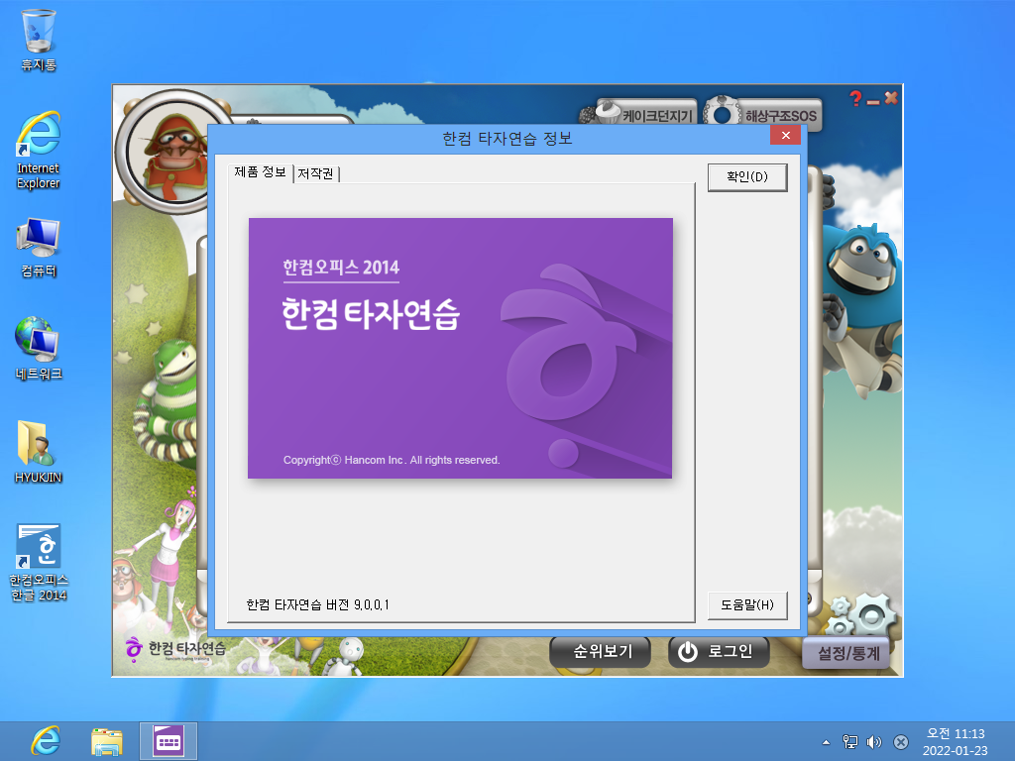Open the HYUKJIN user folder icon

tap(39, 452)
